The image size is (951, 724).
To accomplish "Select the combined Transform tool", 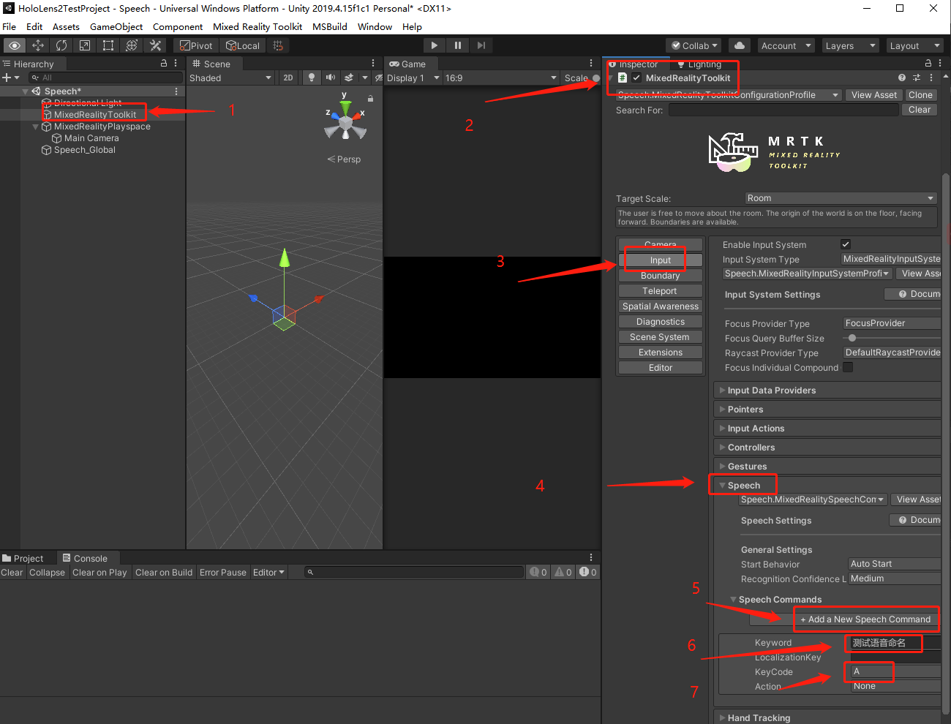I will (132, 45).
